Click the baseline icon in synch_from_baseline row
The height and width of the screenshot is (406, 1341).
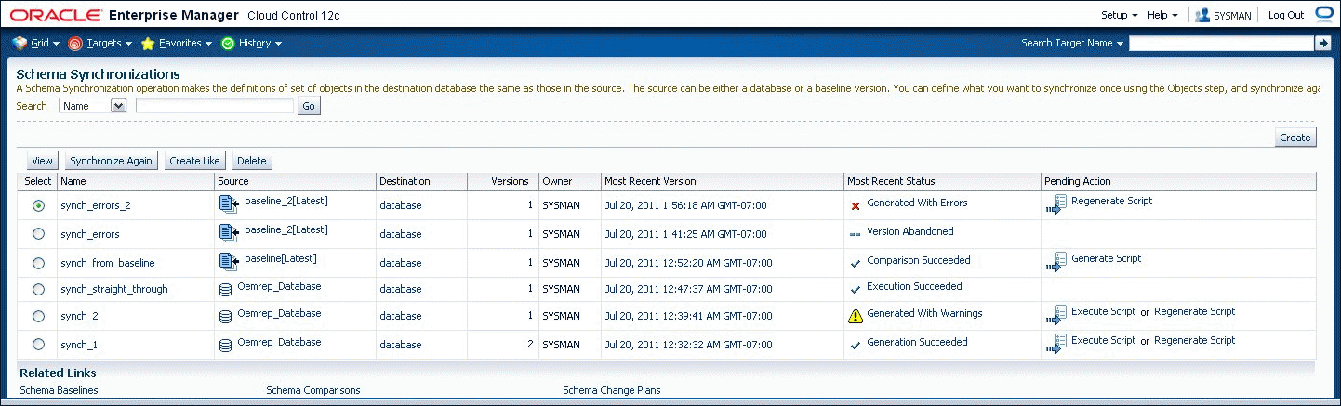[229, 261]
